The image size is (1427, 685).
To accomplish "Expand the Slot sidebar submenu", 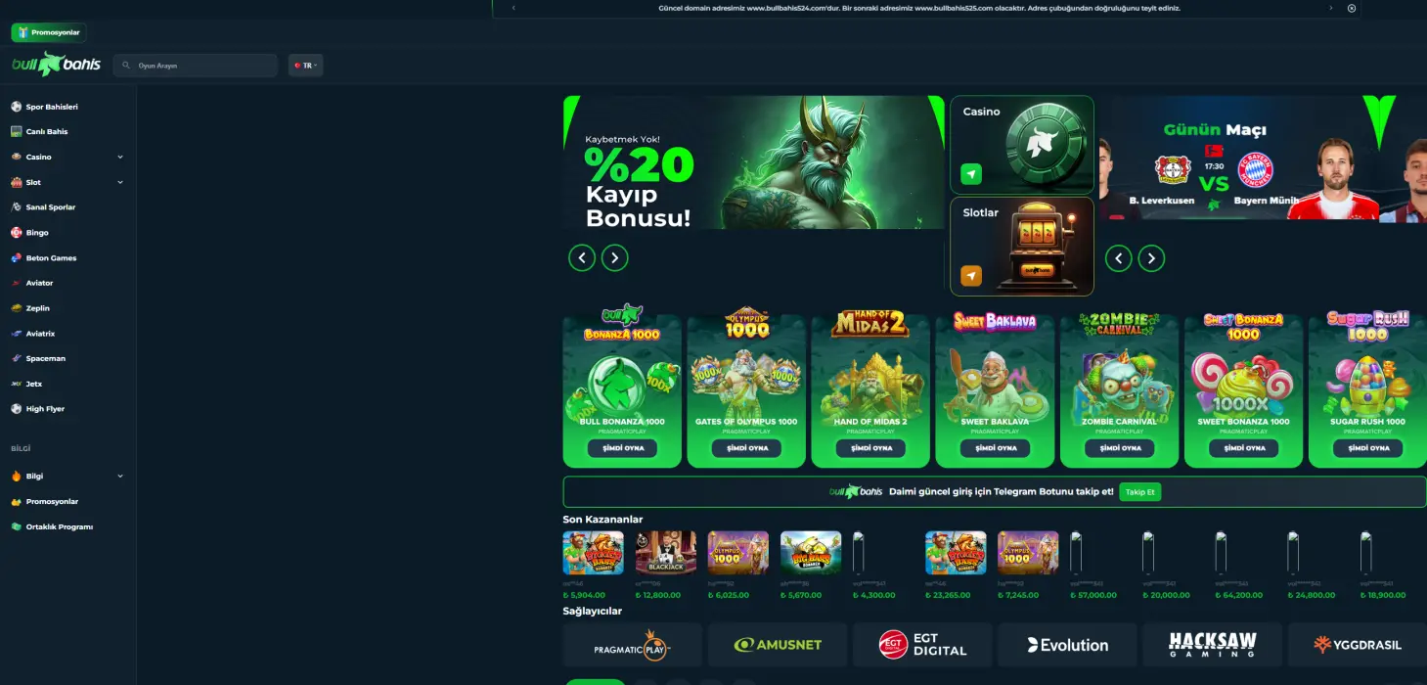I will 120,182.
